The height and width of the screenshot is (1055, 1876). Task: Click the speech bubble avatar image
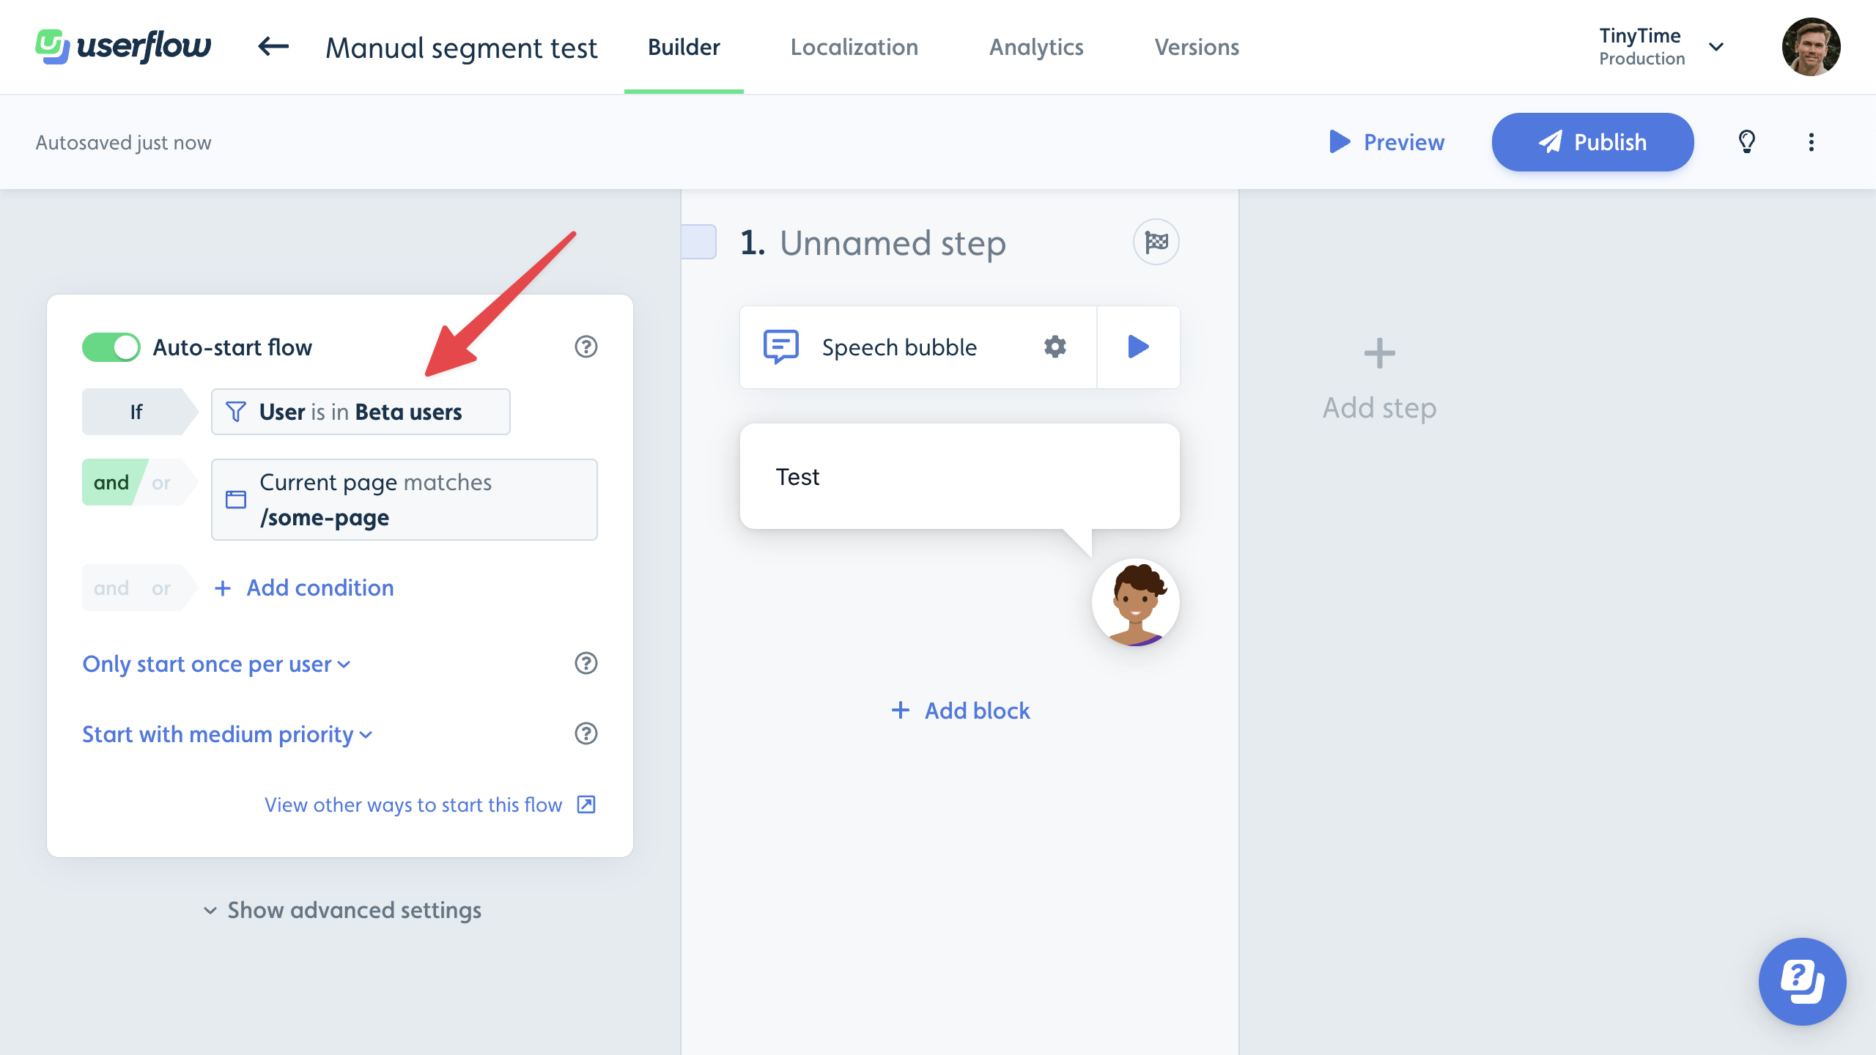tap(1136, 602)
